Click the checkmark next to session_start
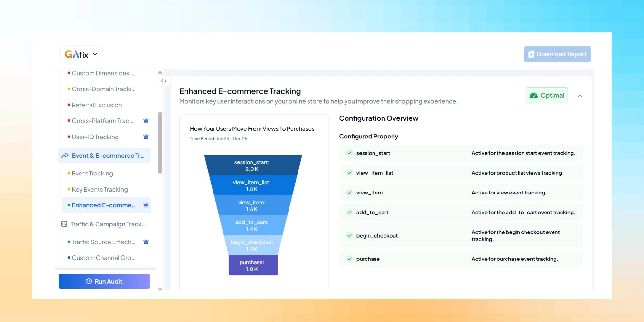The image size is (644, 322). coord(349,153)
